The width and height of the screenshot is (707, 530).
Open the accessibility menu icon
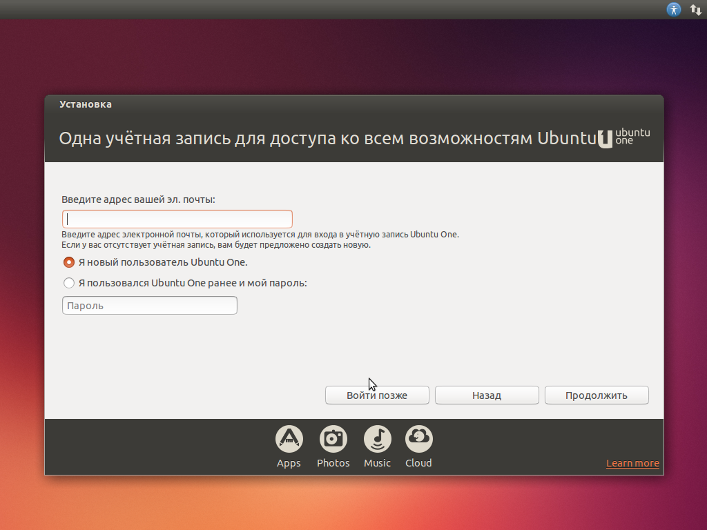pyautogui.click(x=674, y=10)
